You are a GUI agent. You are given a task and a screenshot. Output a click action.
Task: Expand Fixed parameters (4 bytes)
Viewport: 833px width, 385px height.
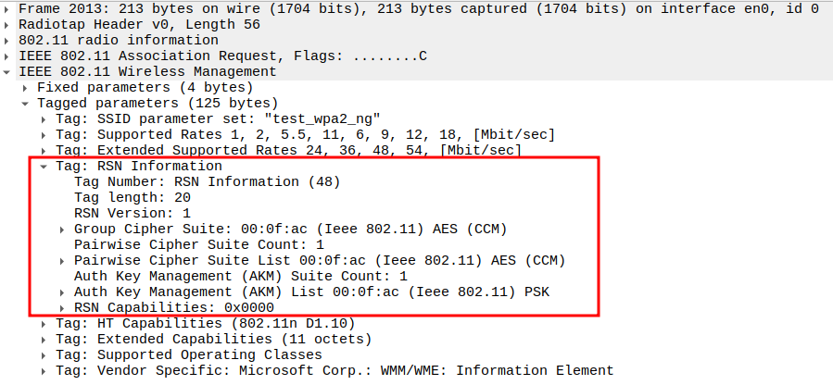(x=26, y=87)
